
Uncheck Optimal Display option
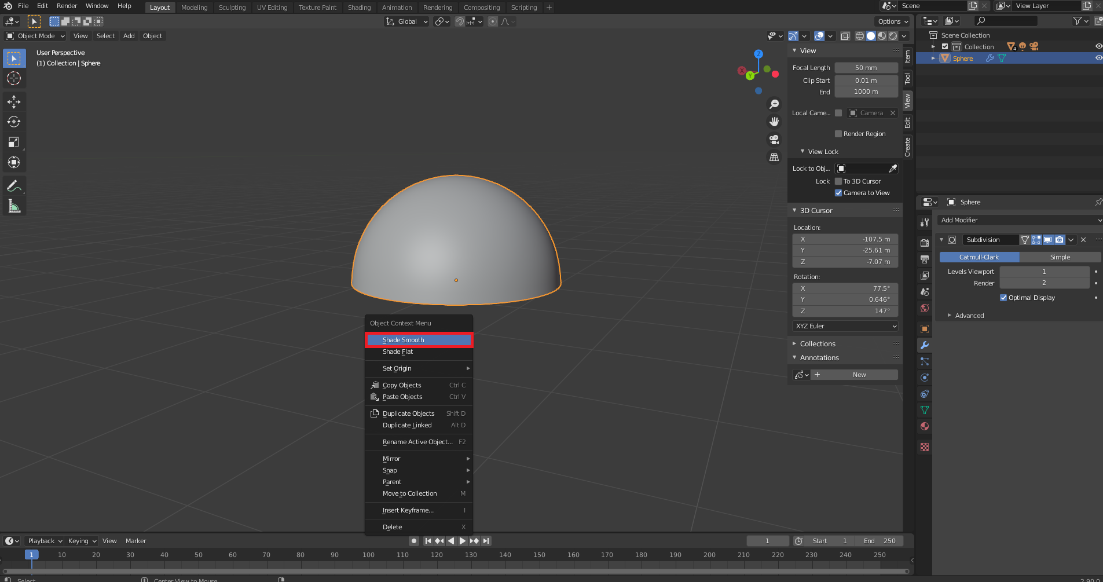pyautogui.click(x=1003, y=298)
